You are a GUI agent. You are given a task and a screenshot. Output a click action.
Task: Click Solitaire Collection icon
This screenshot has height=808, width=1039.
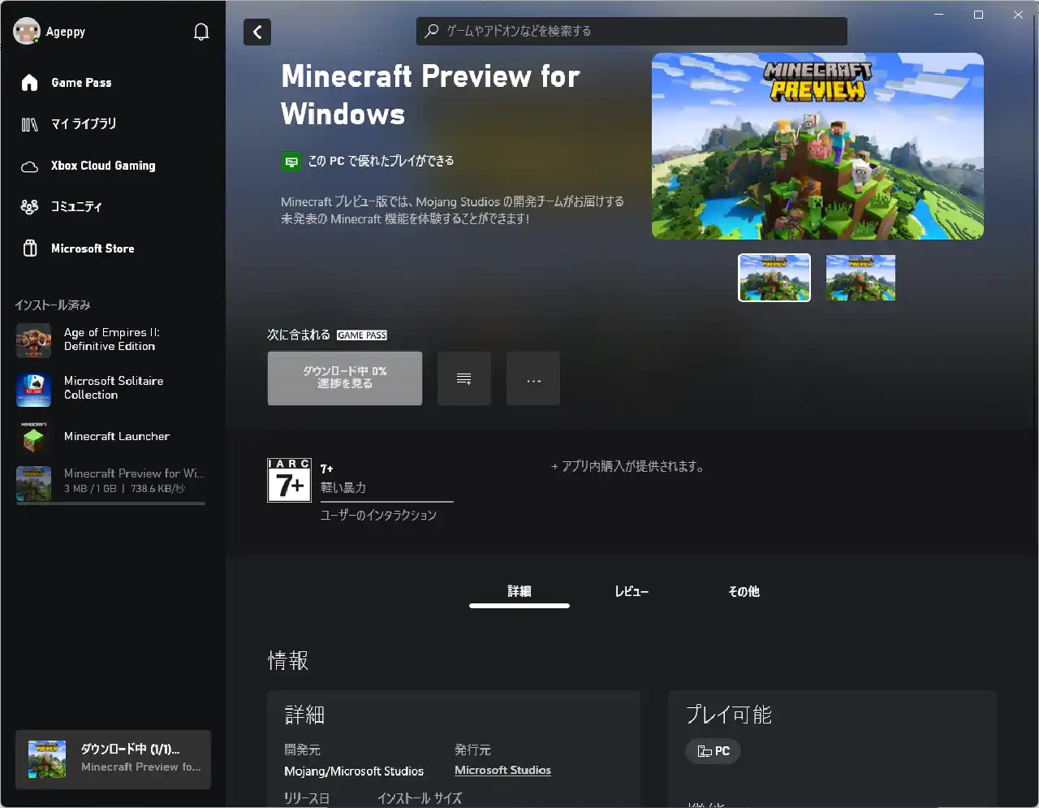[x=33, y=389]
